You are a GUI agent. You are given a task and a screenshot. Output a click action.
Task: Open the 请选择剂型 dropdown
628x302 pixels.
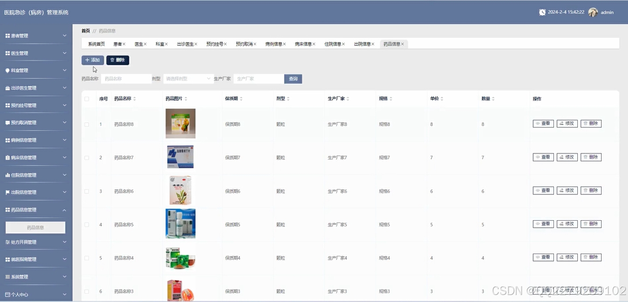188,79
